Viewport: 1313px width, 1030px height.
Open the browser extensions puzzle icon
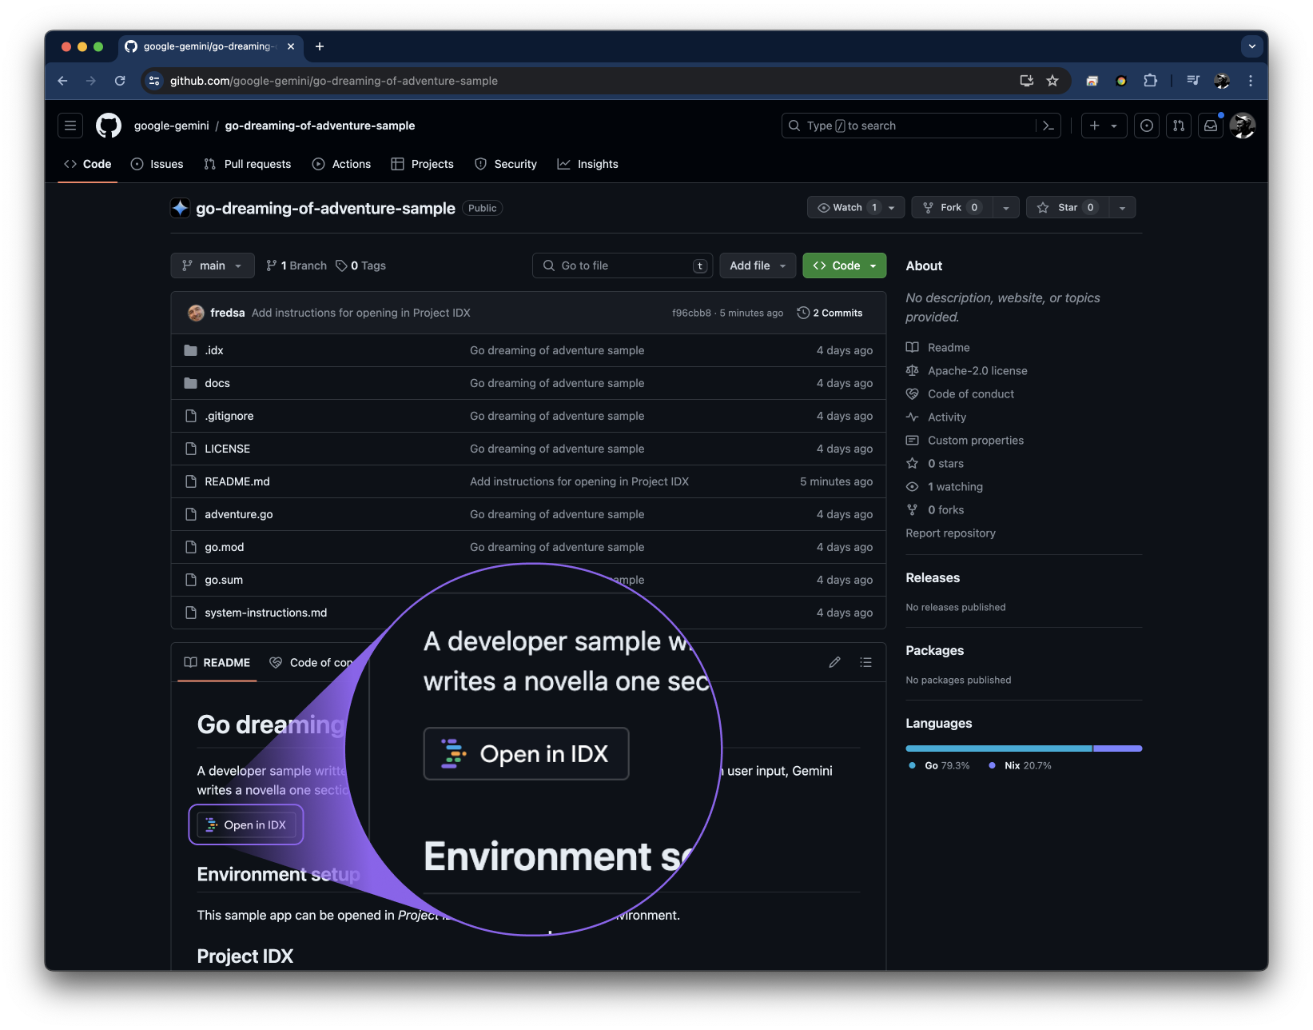[1150, 81]
